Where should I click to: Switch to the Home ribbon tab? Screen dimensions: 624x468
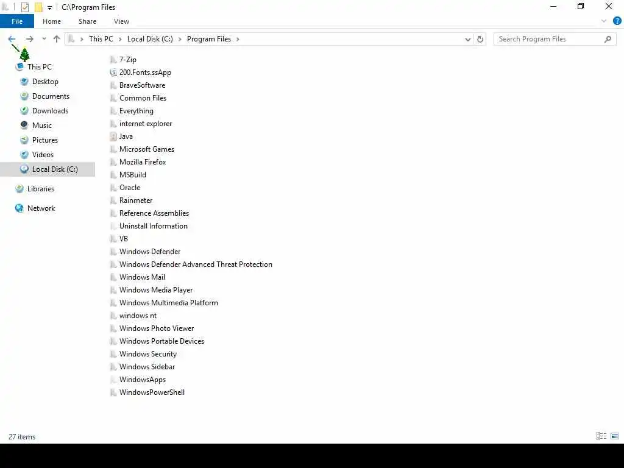[x=52, y=21]
